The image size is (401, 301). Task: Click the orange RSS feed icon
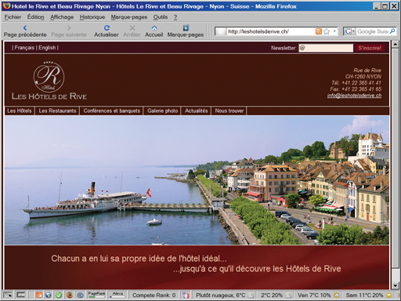tap(319, 31)
